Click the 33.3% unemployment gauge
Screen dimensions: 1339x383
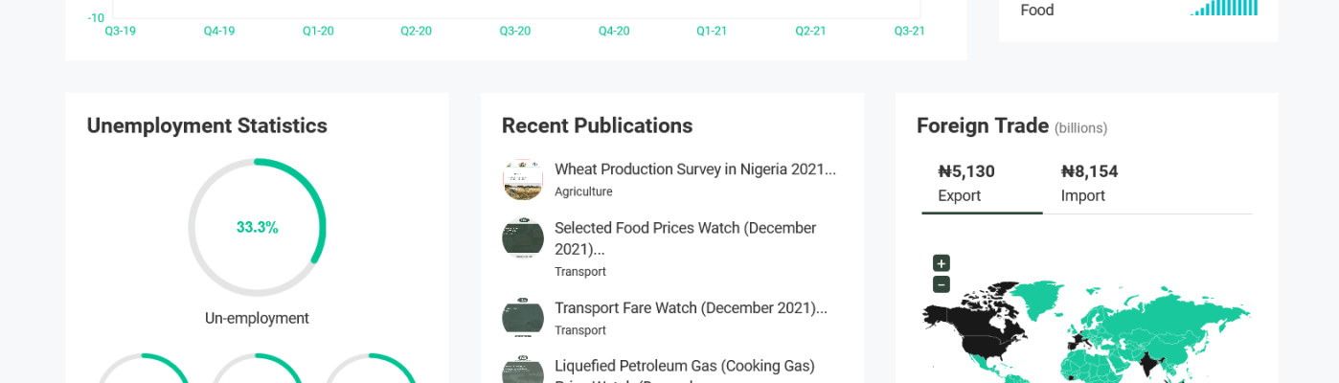pyautogui.click(x=257, y=228)
